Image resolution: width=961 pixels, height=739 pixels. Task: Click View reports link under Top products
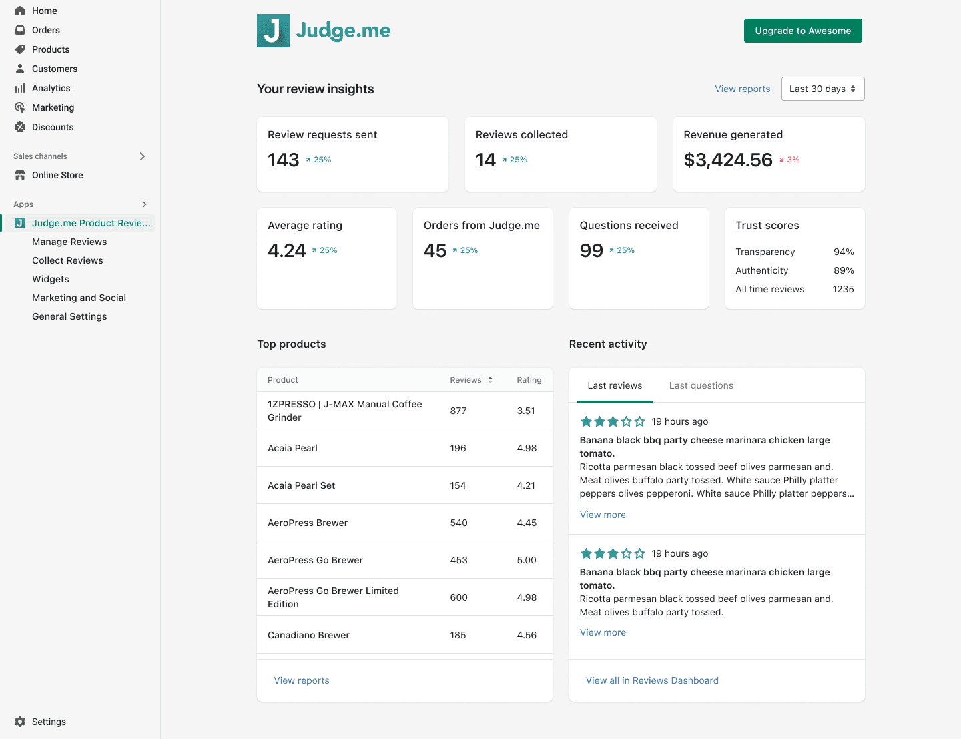[302, 680]
